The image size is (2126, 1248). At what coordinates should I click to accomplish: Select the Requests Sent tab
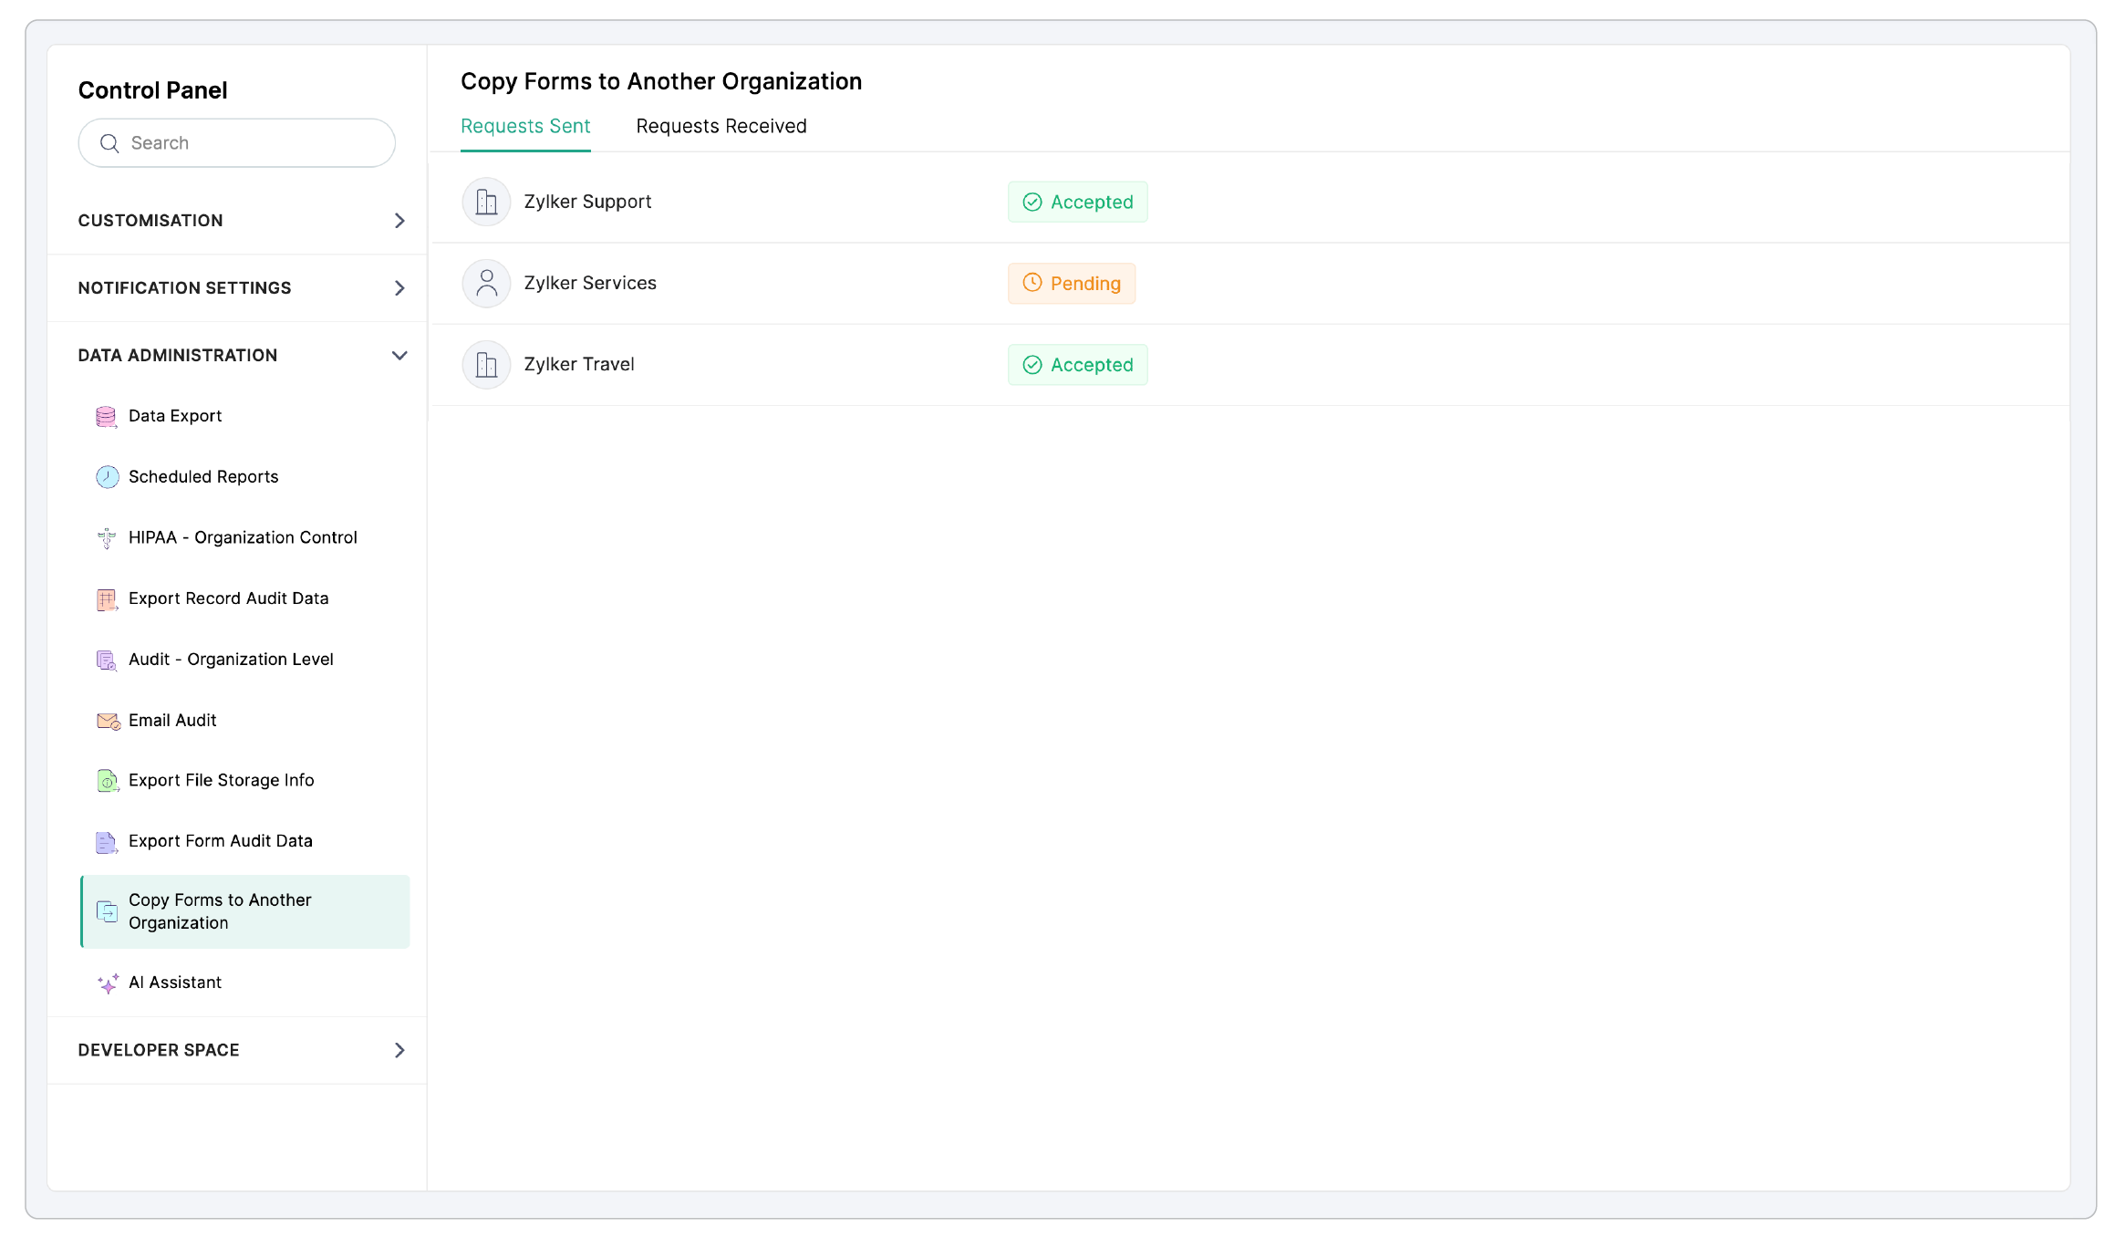click(x=525, y=127)
